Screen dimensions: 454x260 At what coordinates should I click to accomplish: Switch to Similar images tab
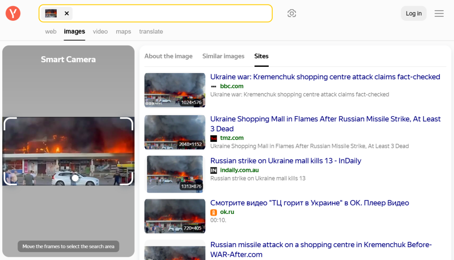click(223, 56)
